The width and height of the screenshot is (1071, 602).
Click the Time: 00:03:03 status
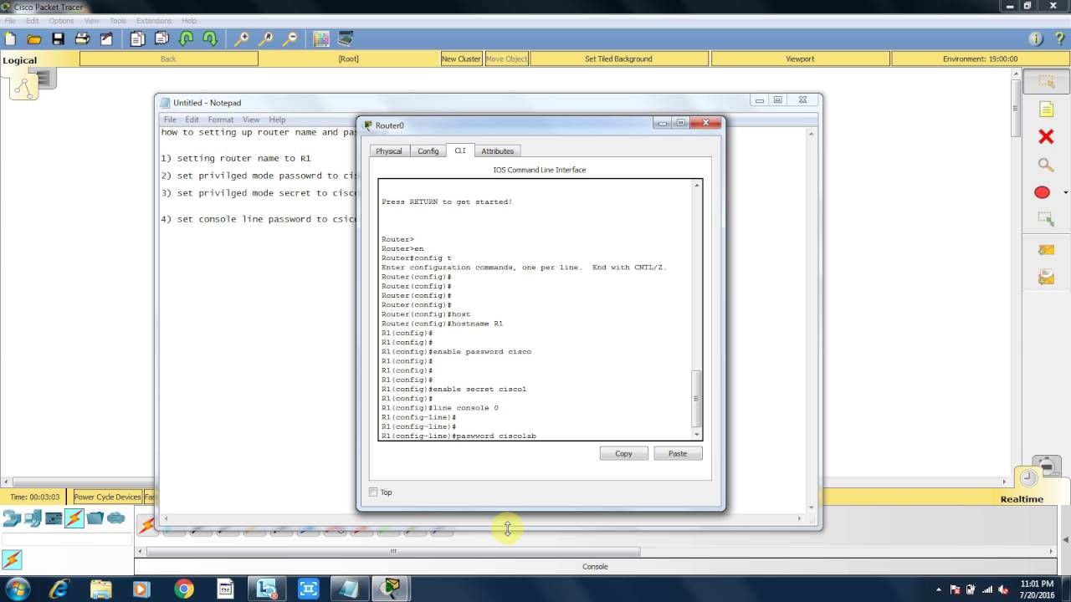pos(34,497)
